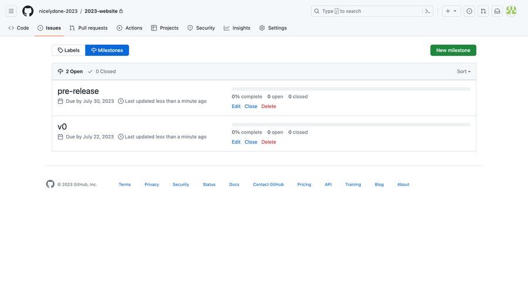528x284 pixels.
Task: Click the pre-release progress bar
Action: 351,89
